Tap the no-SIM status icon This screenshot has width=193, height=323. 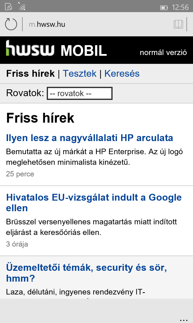[x=8, y=7]
